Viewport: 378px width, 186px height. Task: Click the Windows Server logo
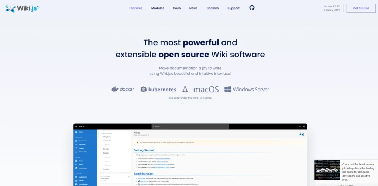pos(247,89)
